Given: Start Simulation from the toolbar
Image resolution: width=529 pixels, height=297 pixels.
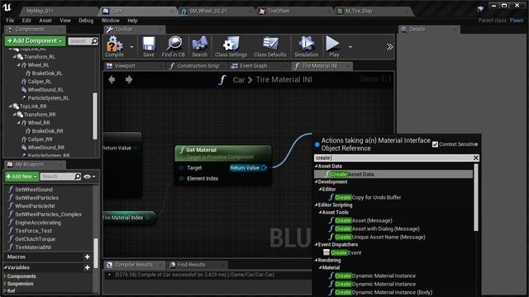Looking at the screenshot, I should (x=307, y=46).
